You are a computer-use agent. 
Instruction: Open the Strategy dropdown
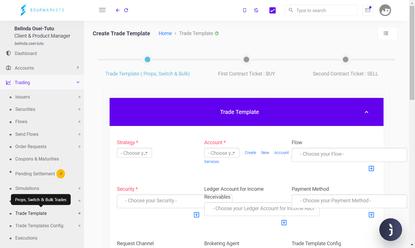coord(134,153)
